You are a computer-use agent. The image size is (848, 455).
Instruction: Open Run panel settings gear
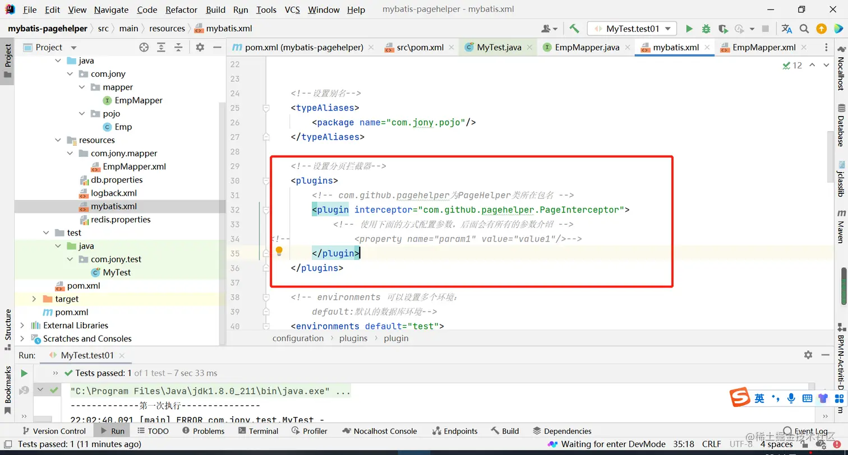click(x=808, y=355)
